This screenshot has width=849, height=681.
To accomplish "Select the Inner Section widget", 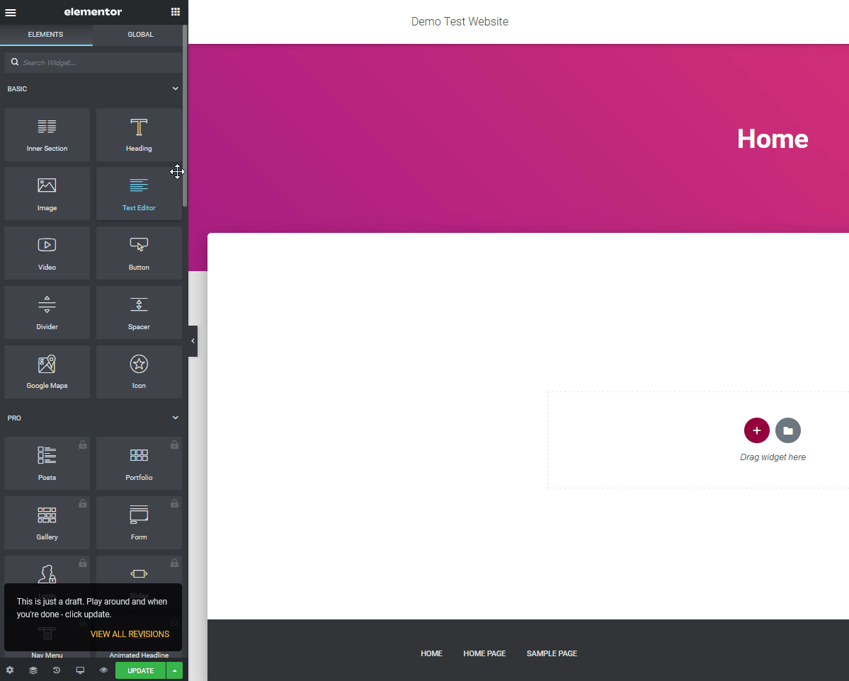I will pos(47,135).
